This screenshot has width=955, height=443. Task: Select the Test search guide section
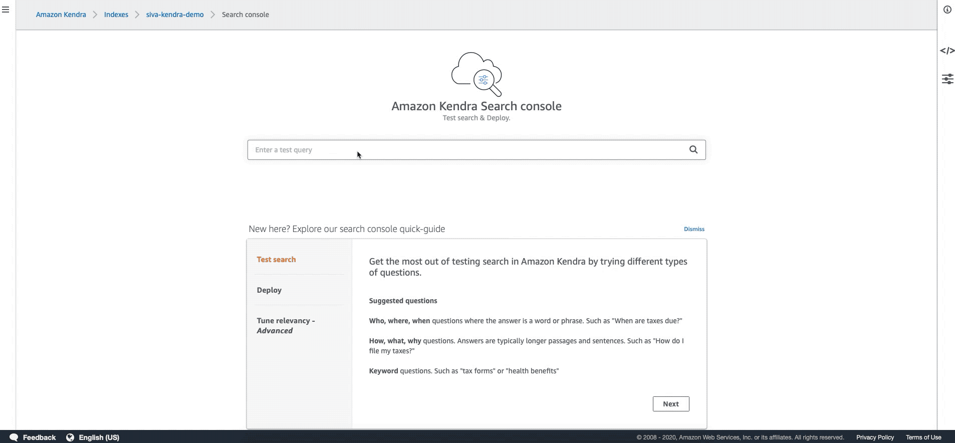click(276, 259)
